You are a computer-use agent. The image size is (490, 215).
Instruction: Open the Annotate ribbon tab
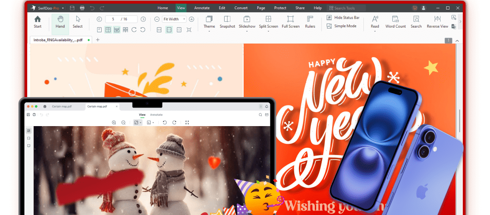tap(202, 8)
